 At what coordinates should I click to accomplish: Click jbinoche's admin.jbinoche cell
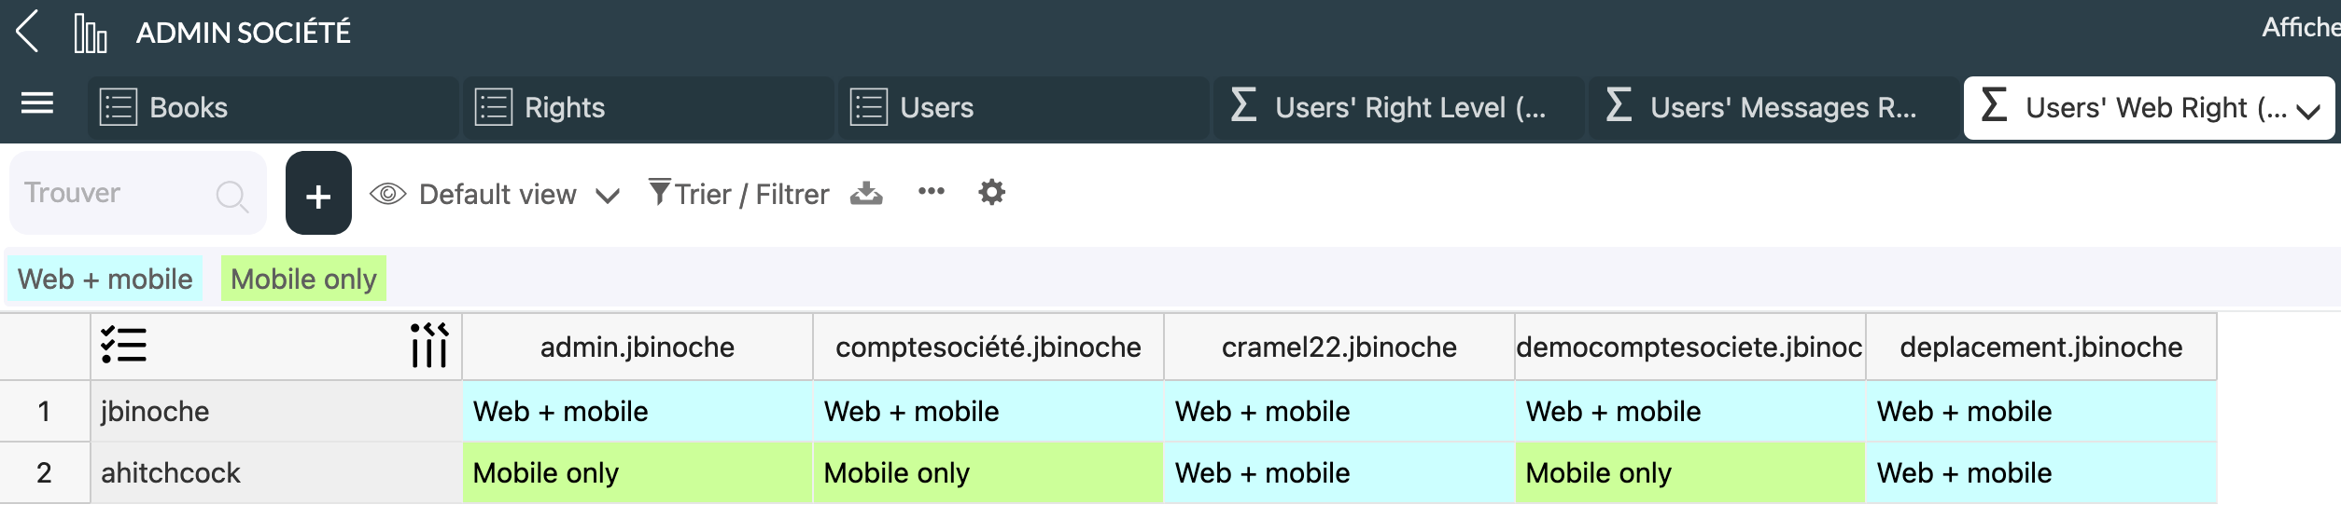[638, 411]
